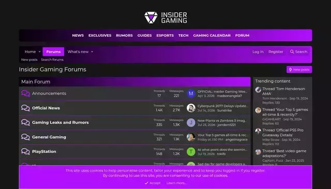
Task: Open the GUIDES menu item
Action: [145, 36]
